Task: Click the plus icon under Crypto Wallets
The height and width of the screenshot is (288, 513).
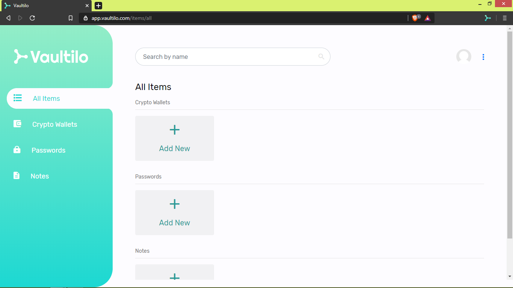Action: 175,130
